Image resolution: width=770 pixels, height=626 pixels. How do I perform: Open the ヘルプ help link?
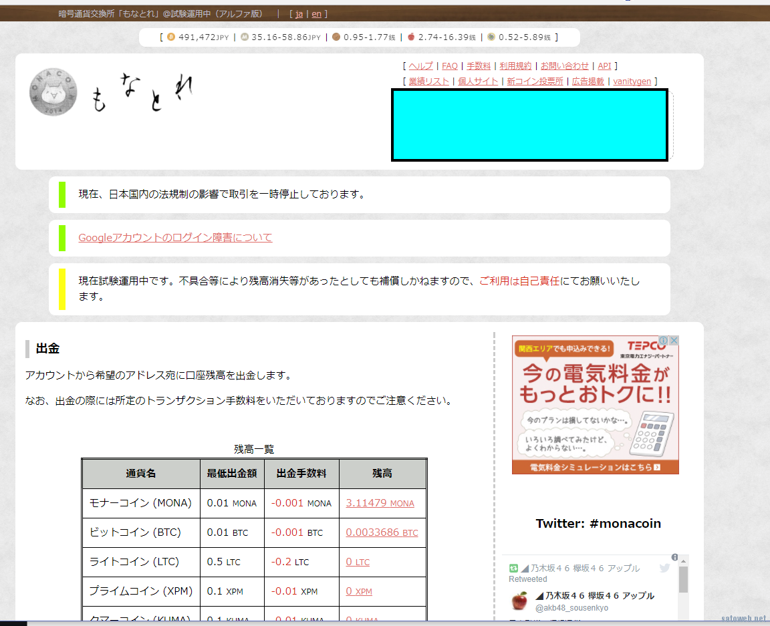(420, 66)
